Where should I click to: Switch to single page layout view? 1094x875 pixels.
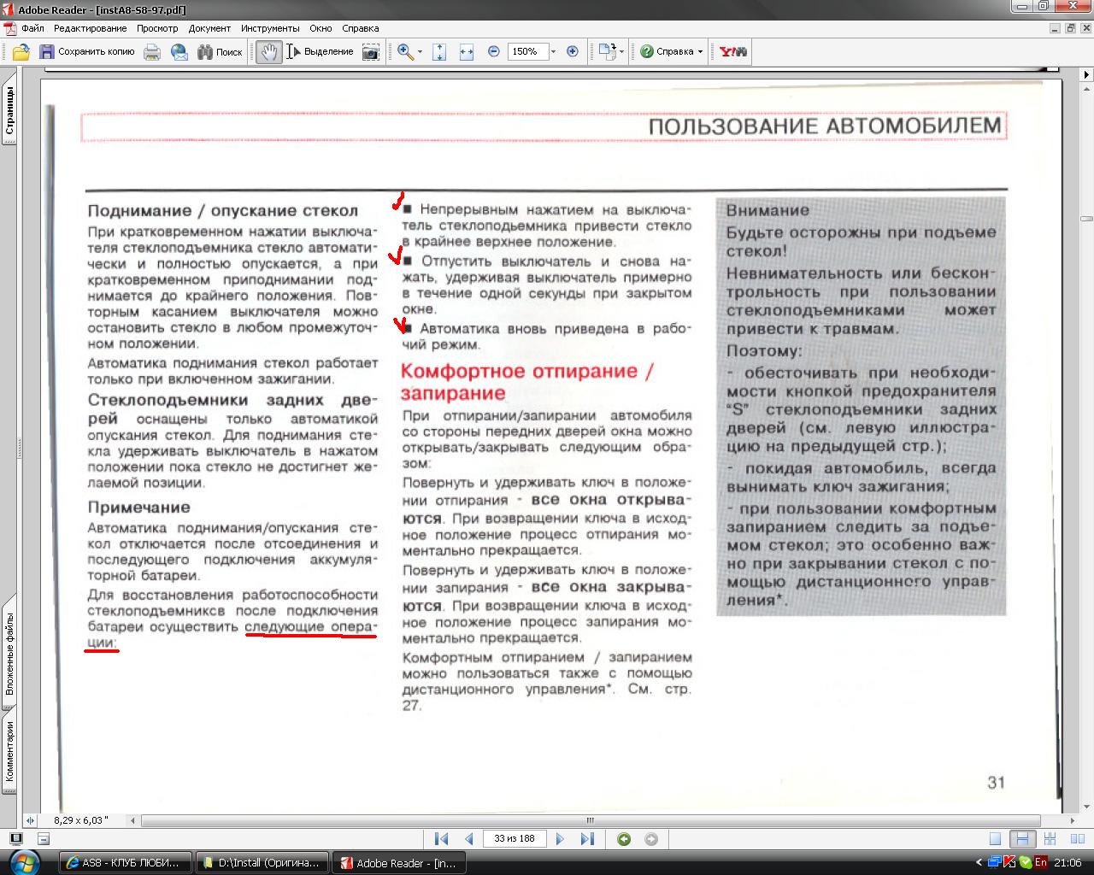(x=995, y=839)
